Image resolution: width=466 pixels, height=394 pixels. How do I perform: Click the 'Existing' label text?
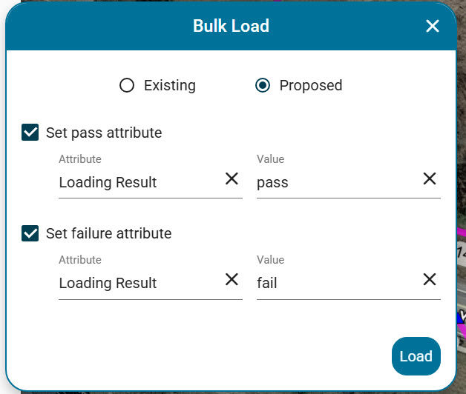170,85
